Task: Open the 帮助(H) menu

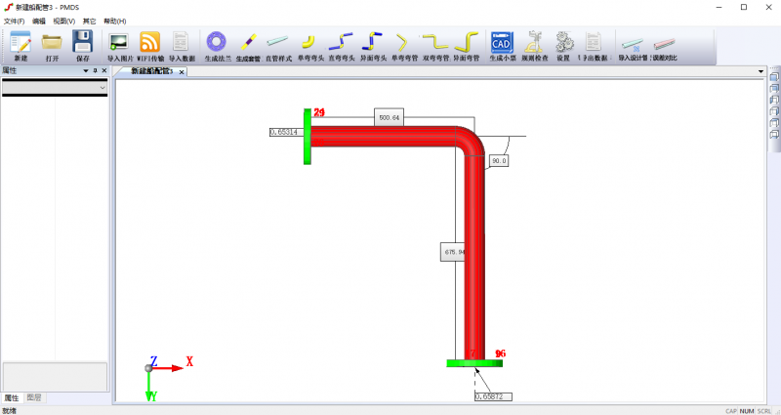Action: click(114, 21)
